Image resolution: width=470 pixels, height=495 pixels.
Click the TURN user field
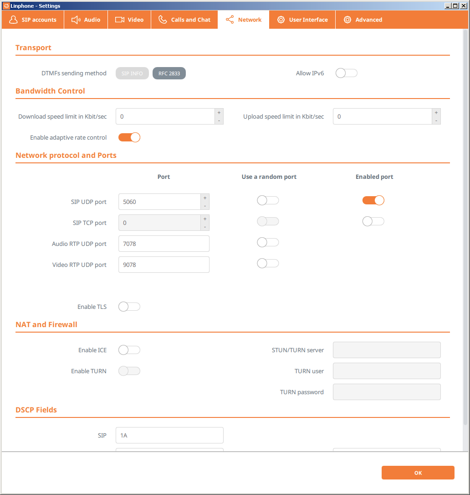[387, 371]
